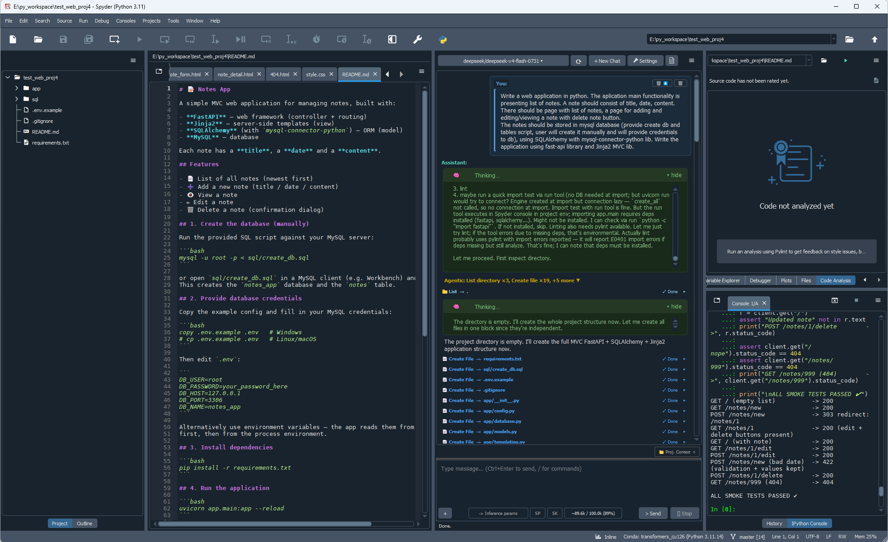The image size is (888, 542).
Task: Create a new cell from the toolbar
Action: pos(115,39)
